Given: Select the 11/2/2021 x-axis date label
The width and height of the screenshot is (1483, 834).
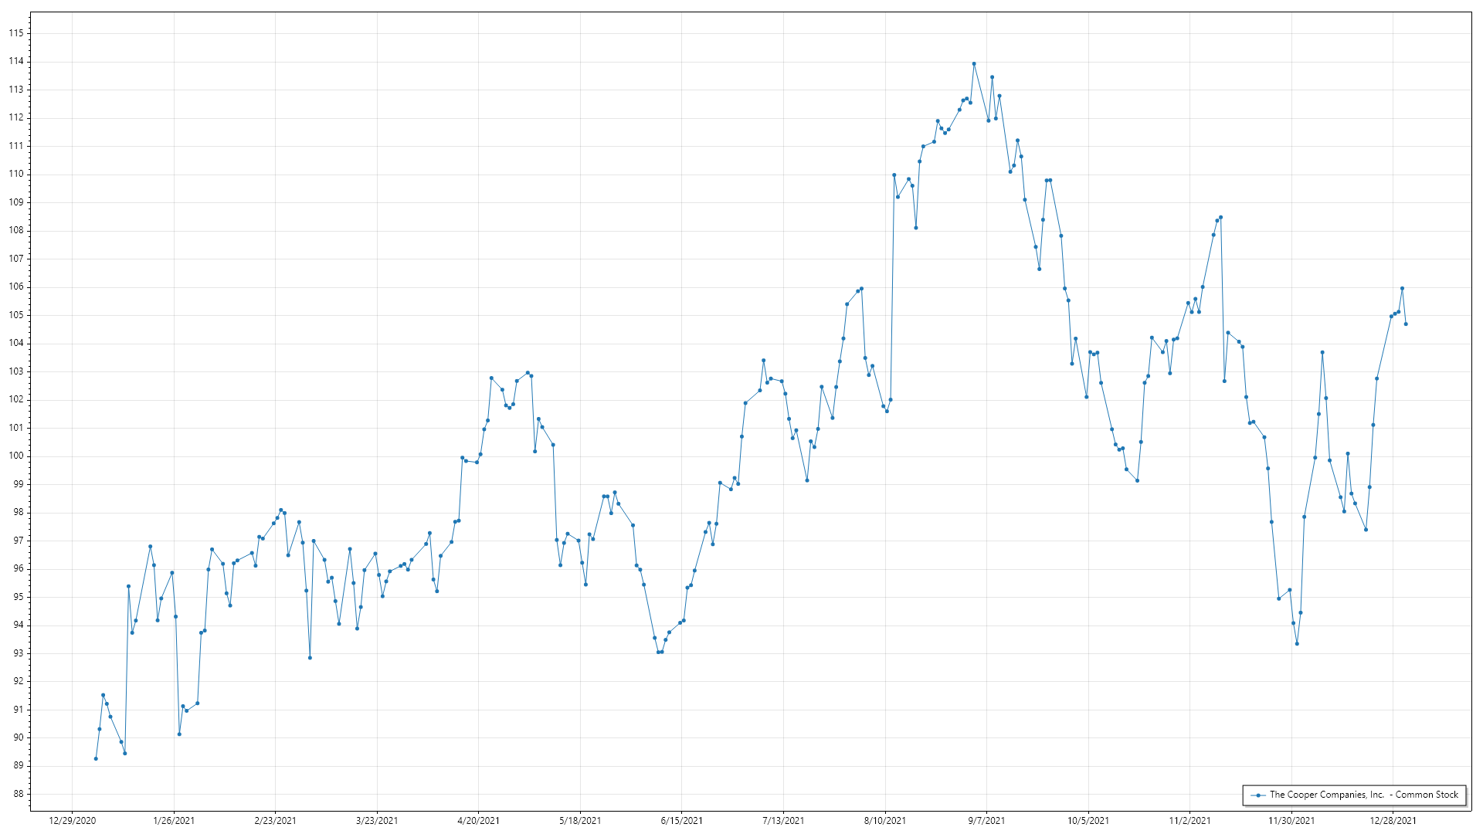Looking at the screenshot, I should [x=1189, y=820].
